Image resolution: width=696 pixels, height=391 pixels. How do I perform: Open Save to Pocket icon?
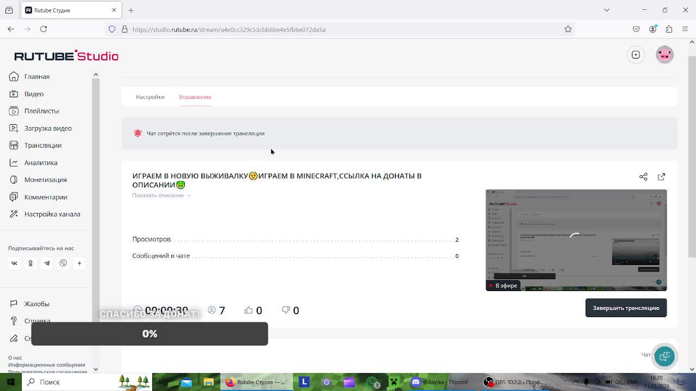tap(636, 29)
